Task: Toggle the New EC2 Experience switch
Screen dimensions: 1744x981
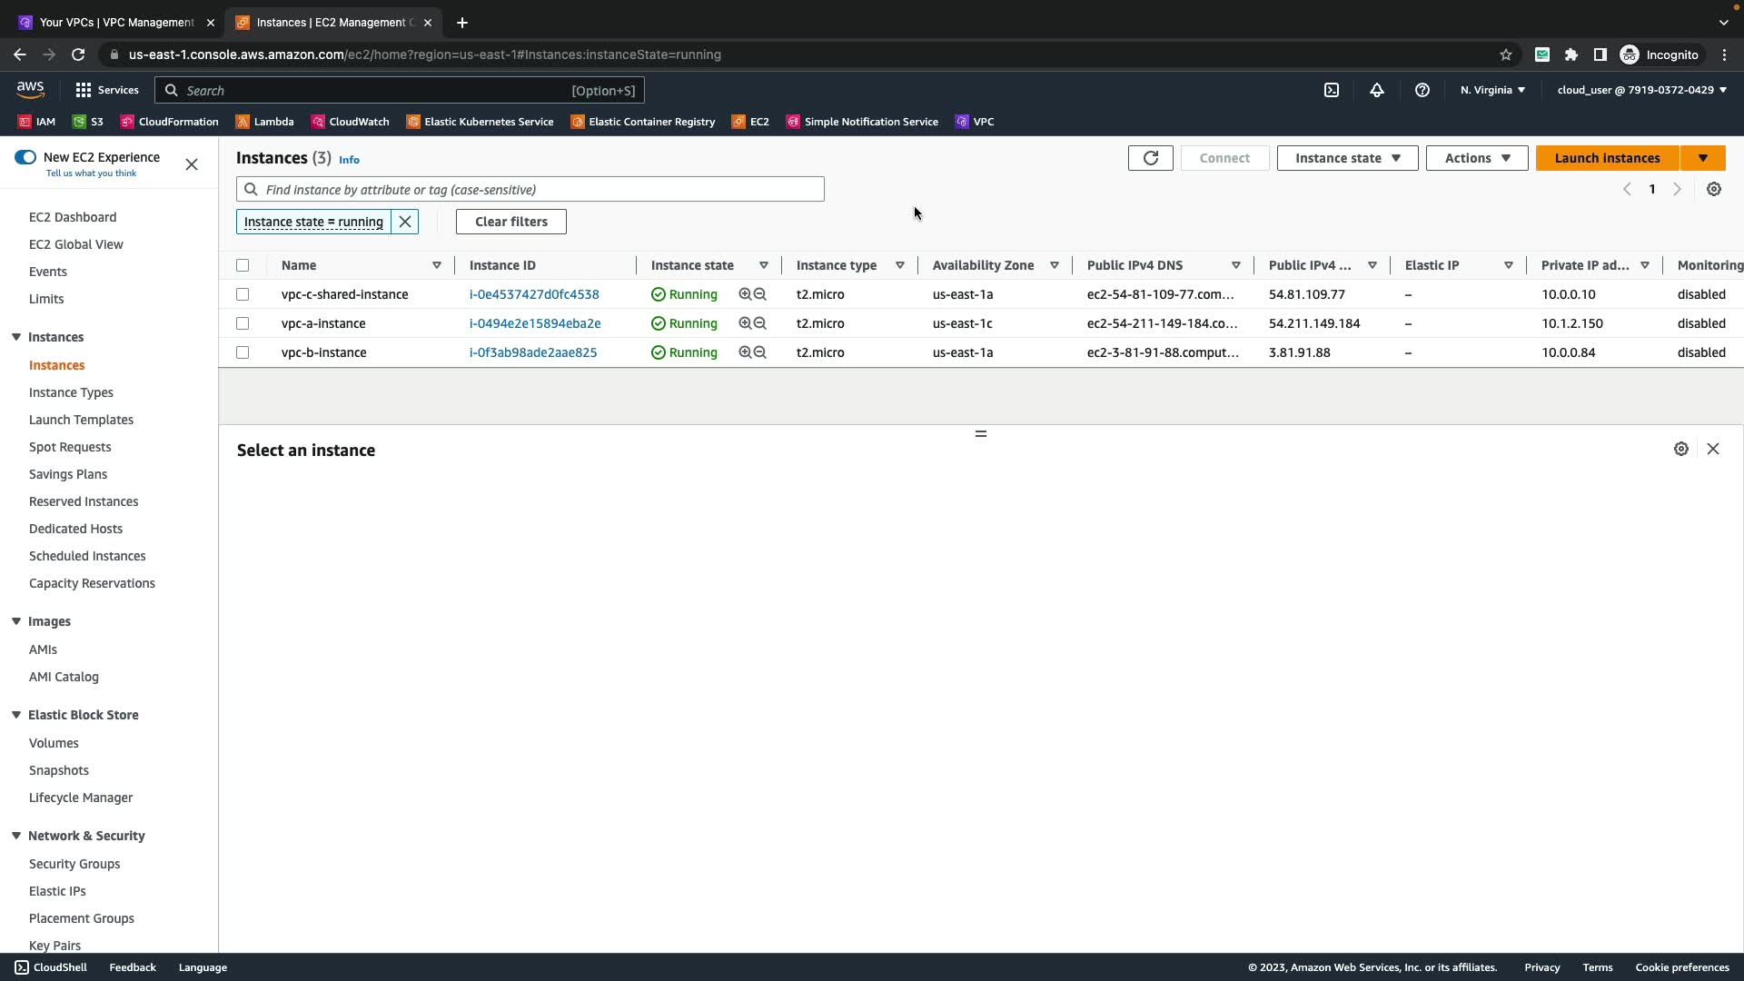Action: point(25,157)
